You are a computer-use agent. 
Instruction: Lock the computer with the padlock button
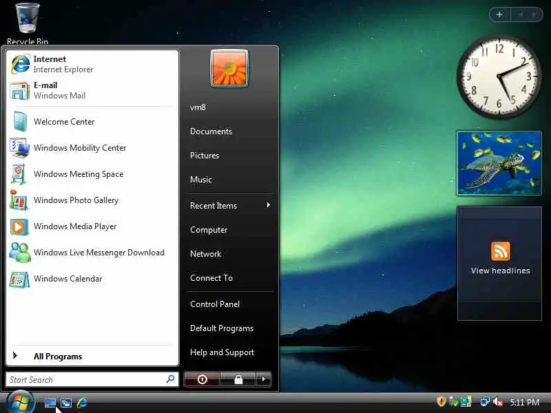pos(238,379)
